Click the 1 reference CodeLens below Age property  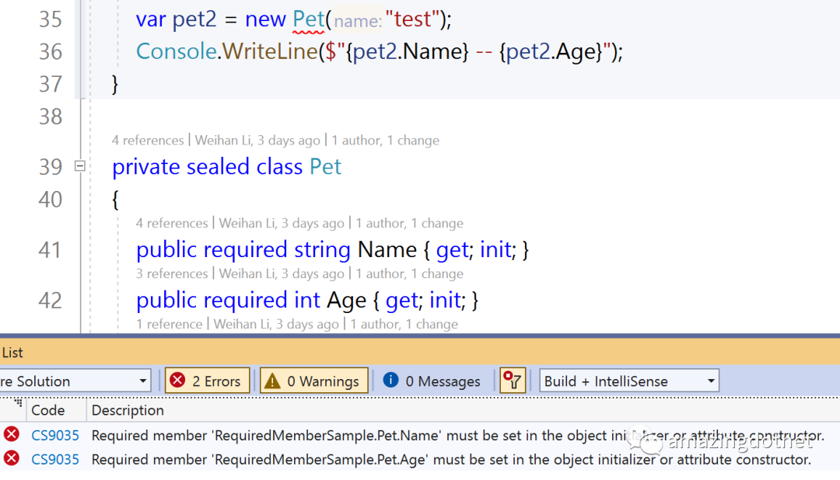tap(170, 324)
